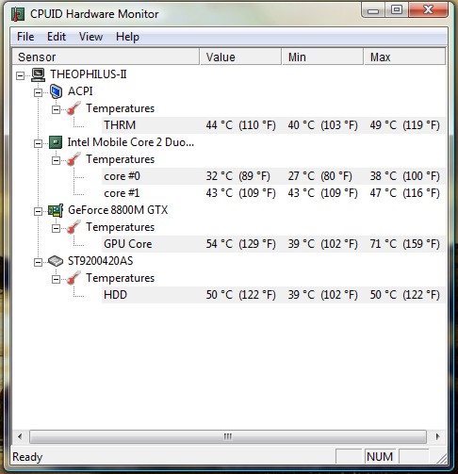Open the Help menu
The image size is (458, 474).
click(x=127, y=37)
